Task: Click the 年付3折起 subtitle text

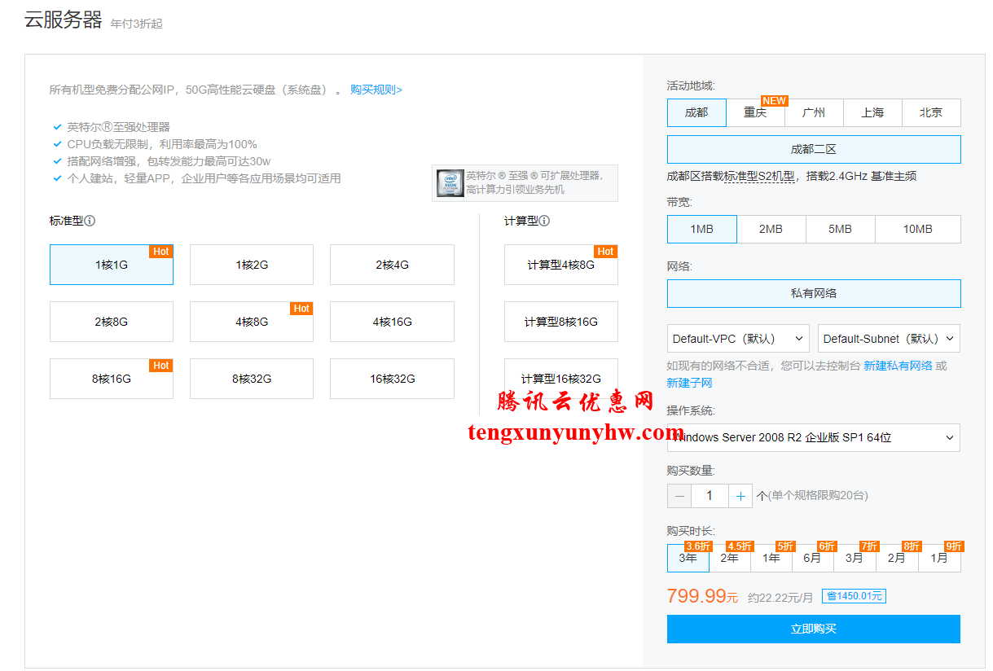Action: tap(137, 24)
